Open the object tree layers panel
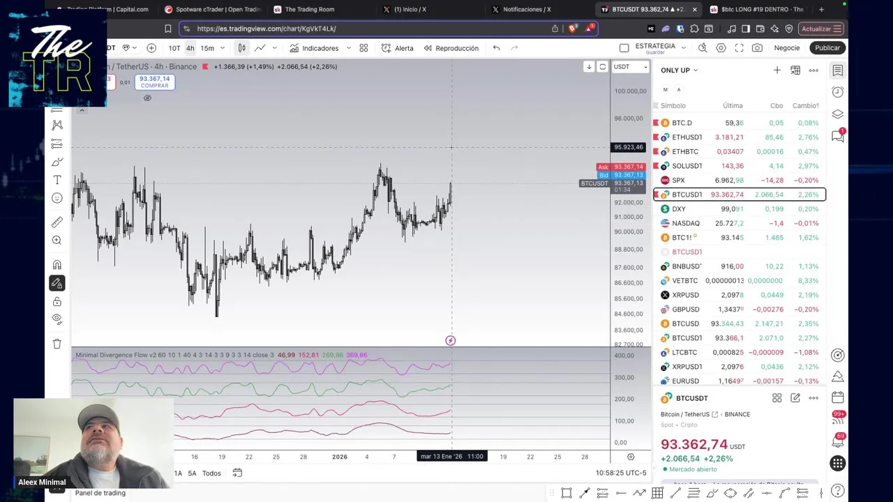893x502 pixels. [x=838, y=114]
